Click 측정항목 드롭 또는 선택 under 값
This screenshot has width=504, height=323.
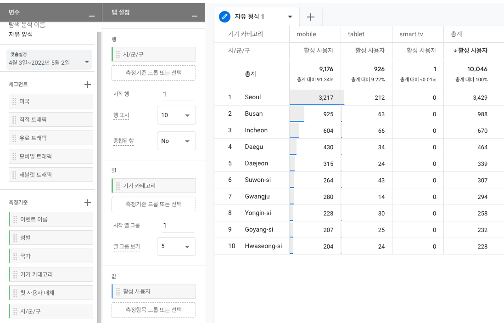(x=154, y=310)
